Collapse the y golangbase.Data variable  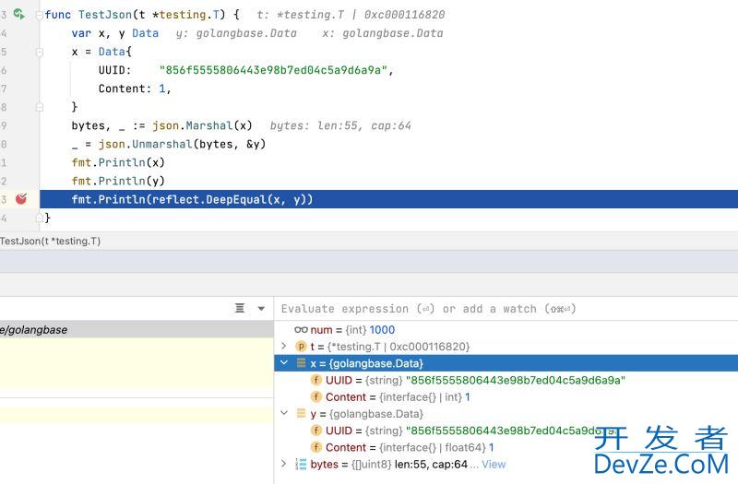[x=284, y=413]
